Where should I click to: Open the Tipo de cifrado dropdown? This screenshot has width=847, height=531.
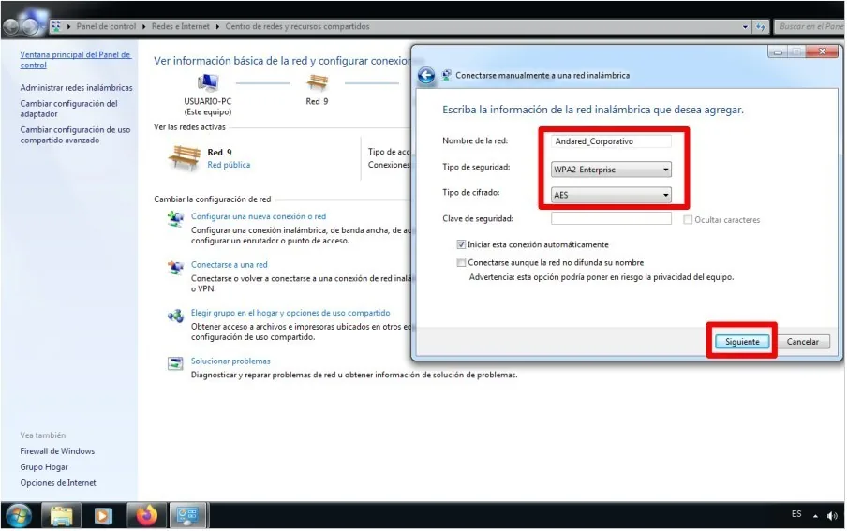tap(611, 195)
